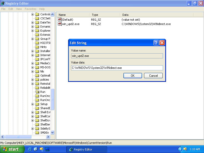The image size is (204, 153).
Task: Close the Edit String dialog with the X
Action: click(x=162, y=43)
